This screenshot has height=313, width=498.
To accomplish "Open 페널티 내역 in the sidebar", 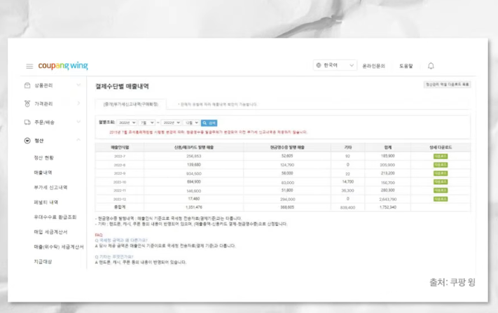I will click(46, 202).
